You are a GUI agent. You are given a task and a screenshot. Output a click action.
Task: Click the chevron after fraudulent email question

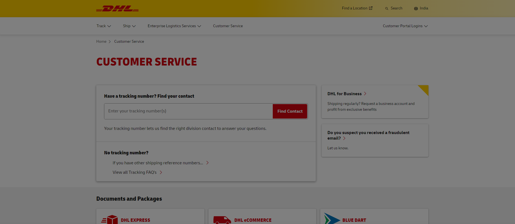[x=344, y=138]
